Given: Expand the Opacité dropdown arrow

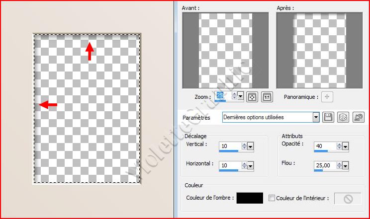Looking at the screenshot, I should click(346, 146).
